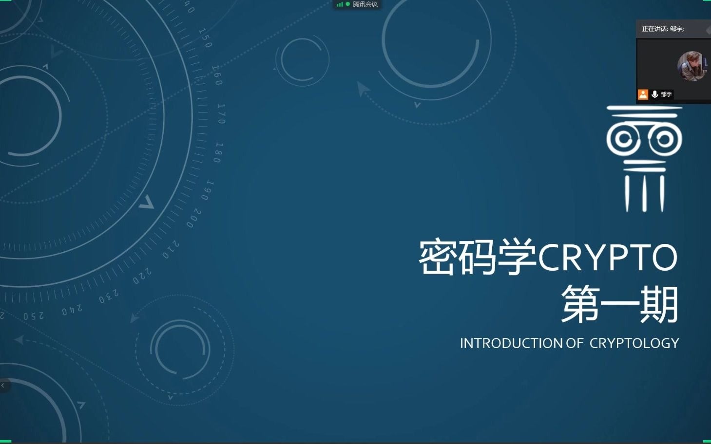Click the 密码学CRYPTO slide title
Image resolution: width=711 pixels, height=444 pixels.
tap(548, 257)
